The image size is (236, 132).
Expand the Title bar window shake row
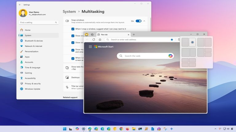click(x=74, y=87)
